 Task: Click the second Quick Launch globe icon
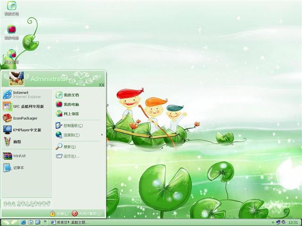tap(31, 223)
